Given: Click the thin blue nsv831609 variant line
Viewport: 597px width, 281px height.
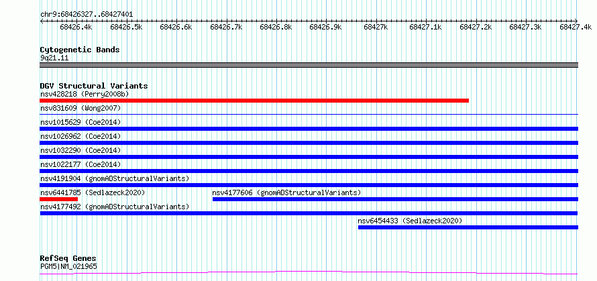Looking at the screenshot, I should (309, 114).
